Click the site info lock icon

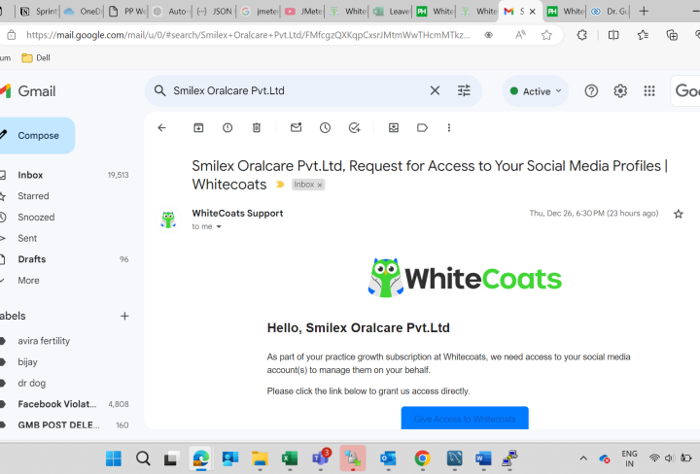point(11,35)
